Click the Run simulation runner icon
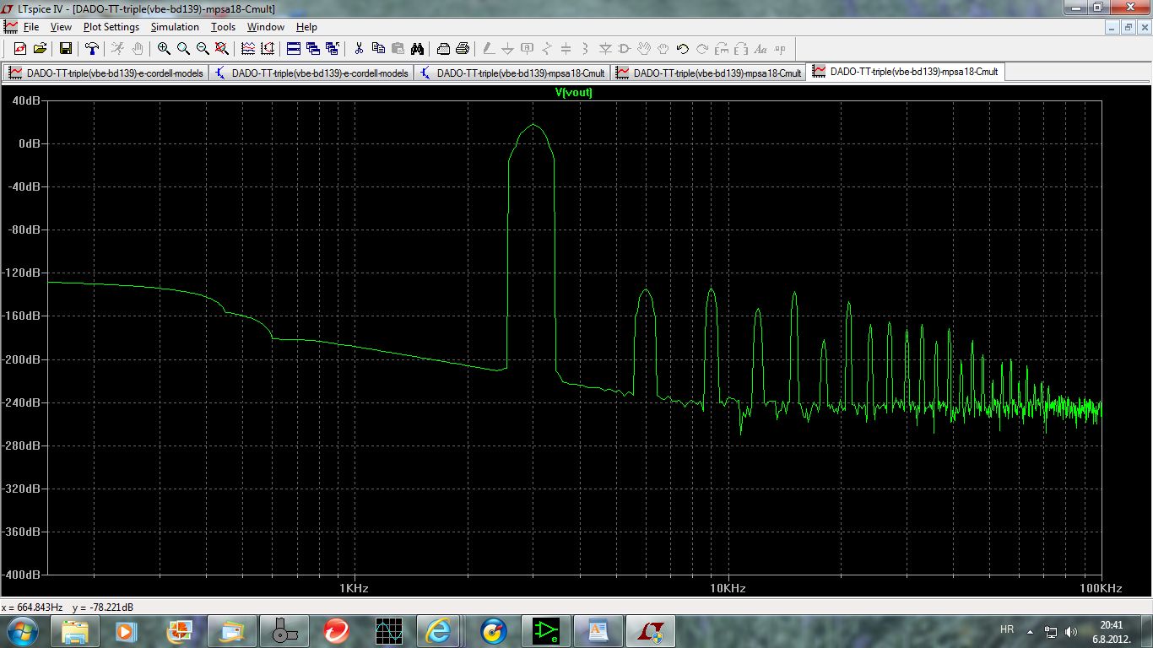This screenshot has height=648, width=1153. pos(117,49)
